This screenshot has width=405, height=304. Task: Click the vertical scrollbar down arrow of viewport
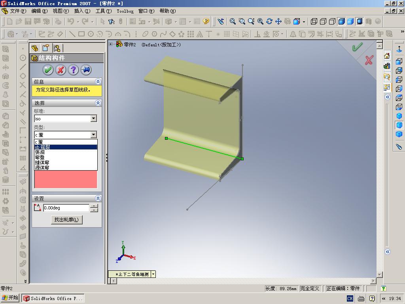coord(379,275)
